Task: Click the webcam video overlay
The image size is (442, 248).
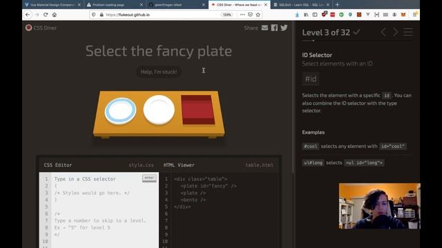Action: [379, 206]
